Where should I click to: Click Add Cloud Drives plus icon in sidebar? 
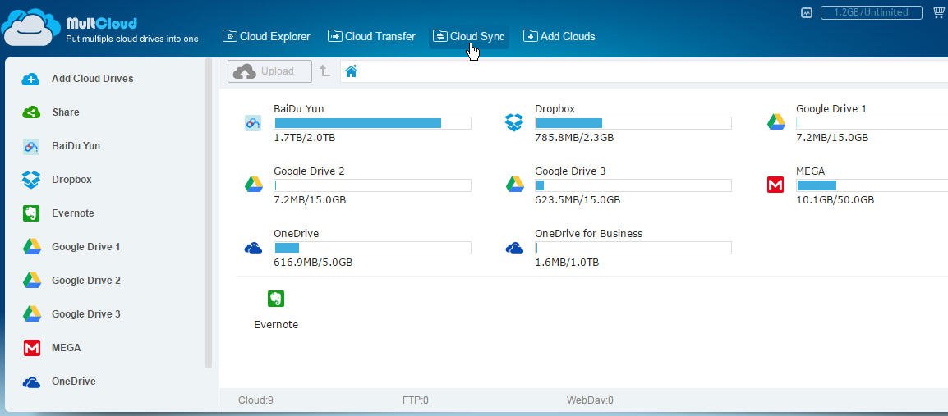pos(31,79)
